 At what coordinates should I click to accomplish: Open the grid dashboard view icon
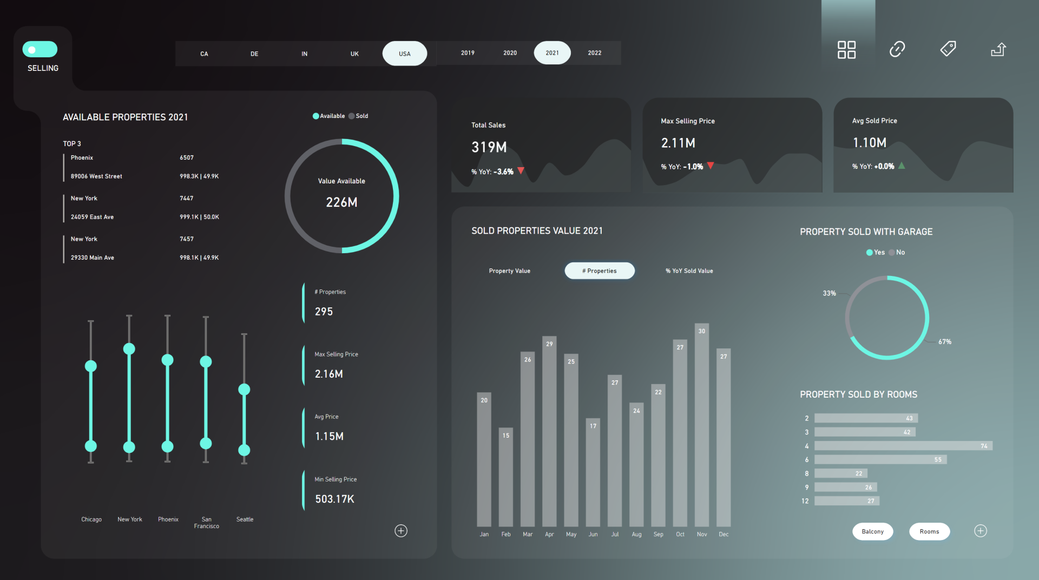[847, 49]
